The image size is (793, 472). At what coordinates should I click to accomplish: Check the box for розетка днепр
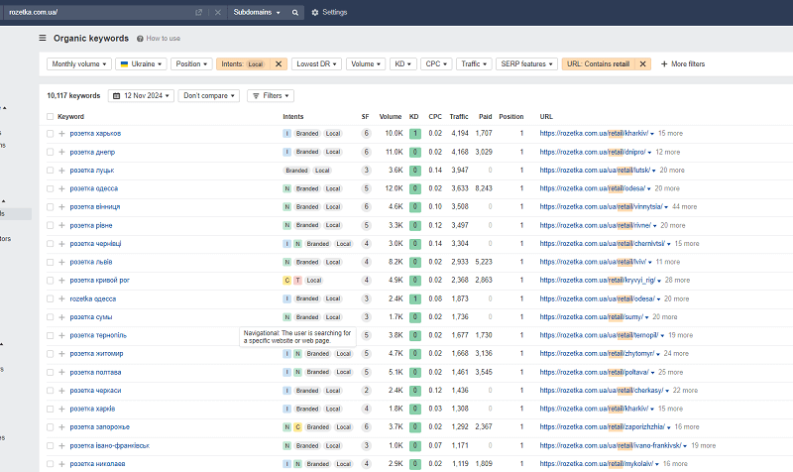click(51, 152)
